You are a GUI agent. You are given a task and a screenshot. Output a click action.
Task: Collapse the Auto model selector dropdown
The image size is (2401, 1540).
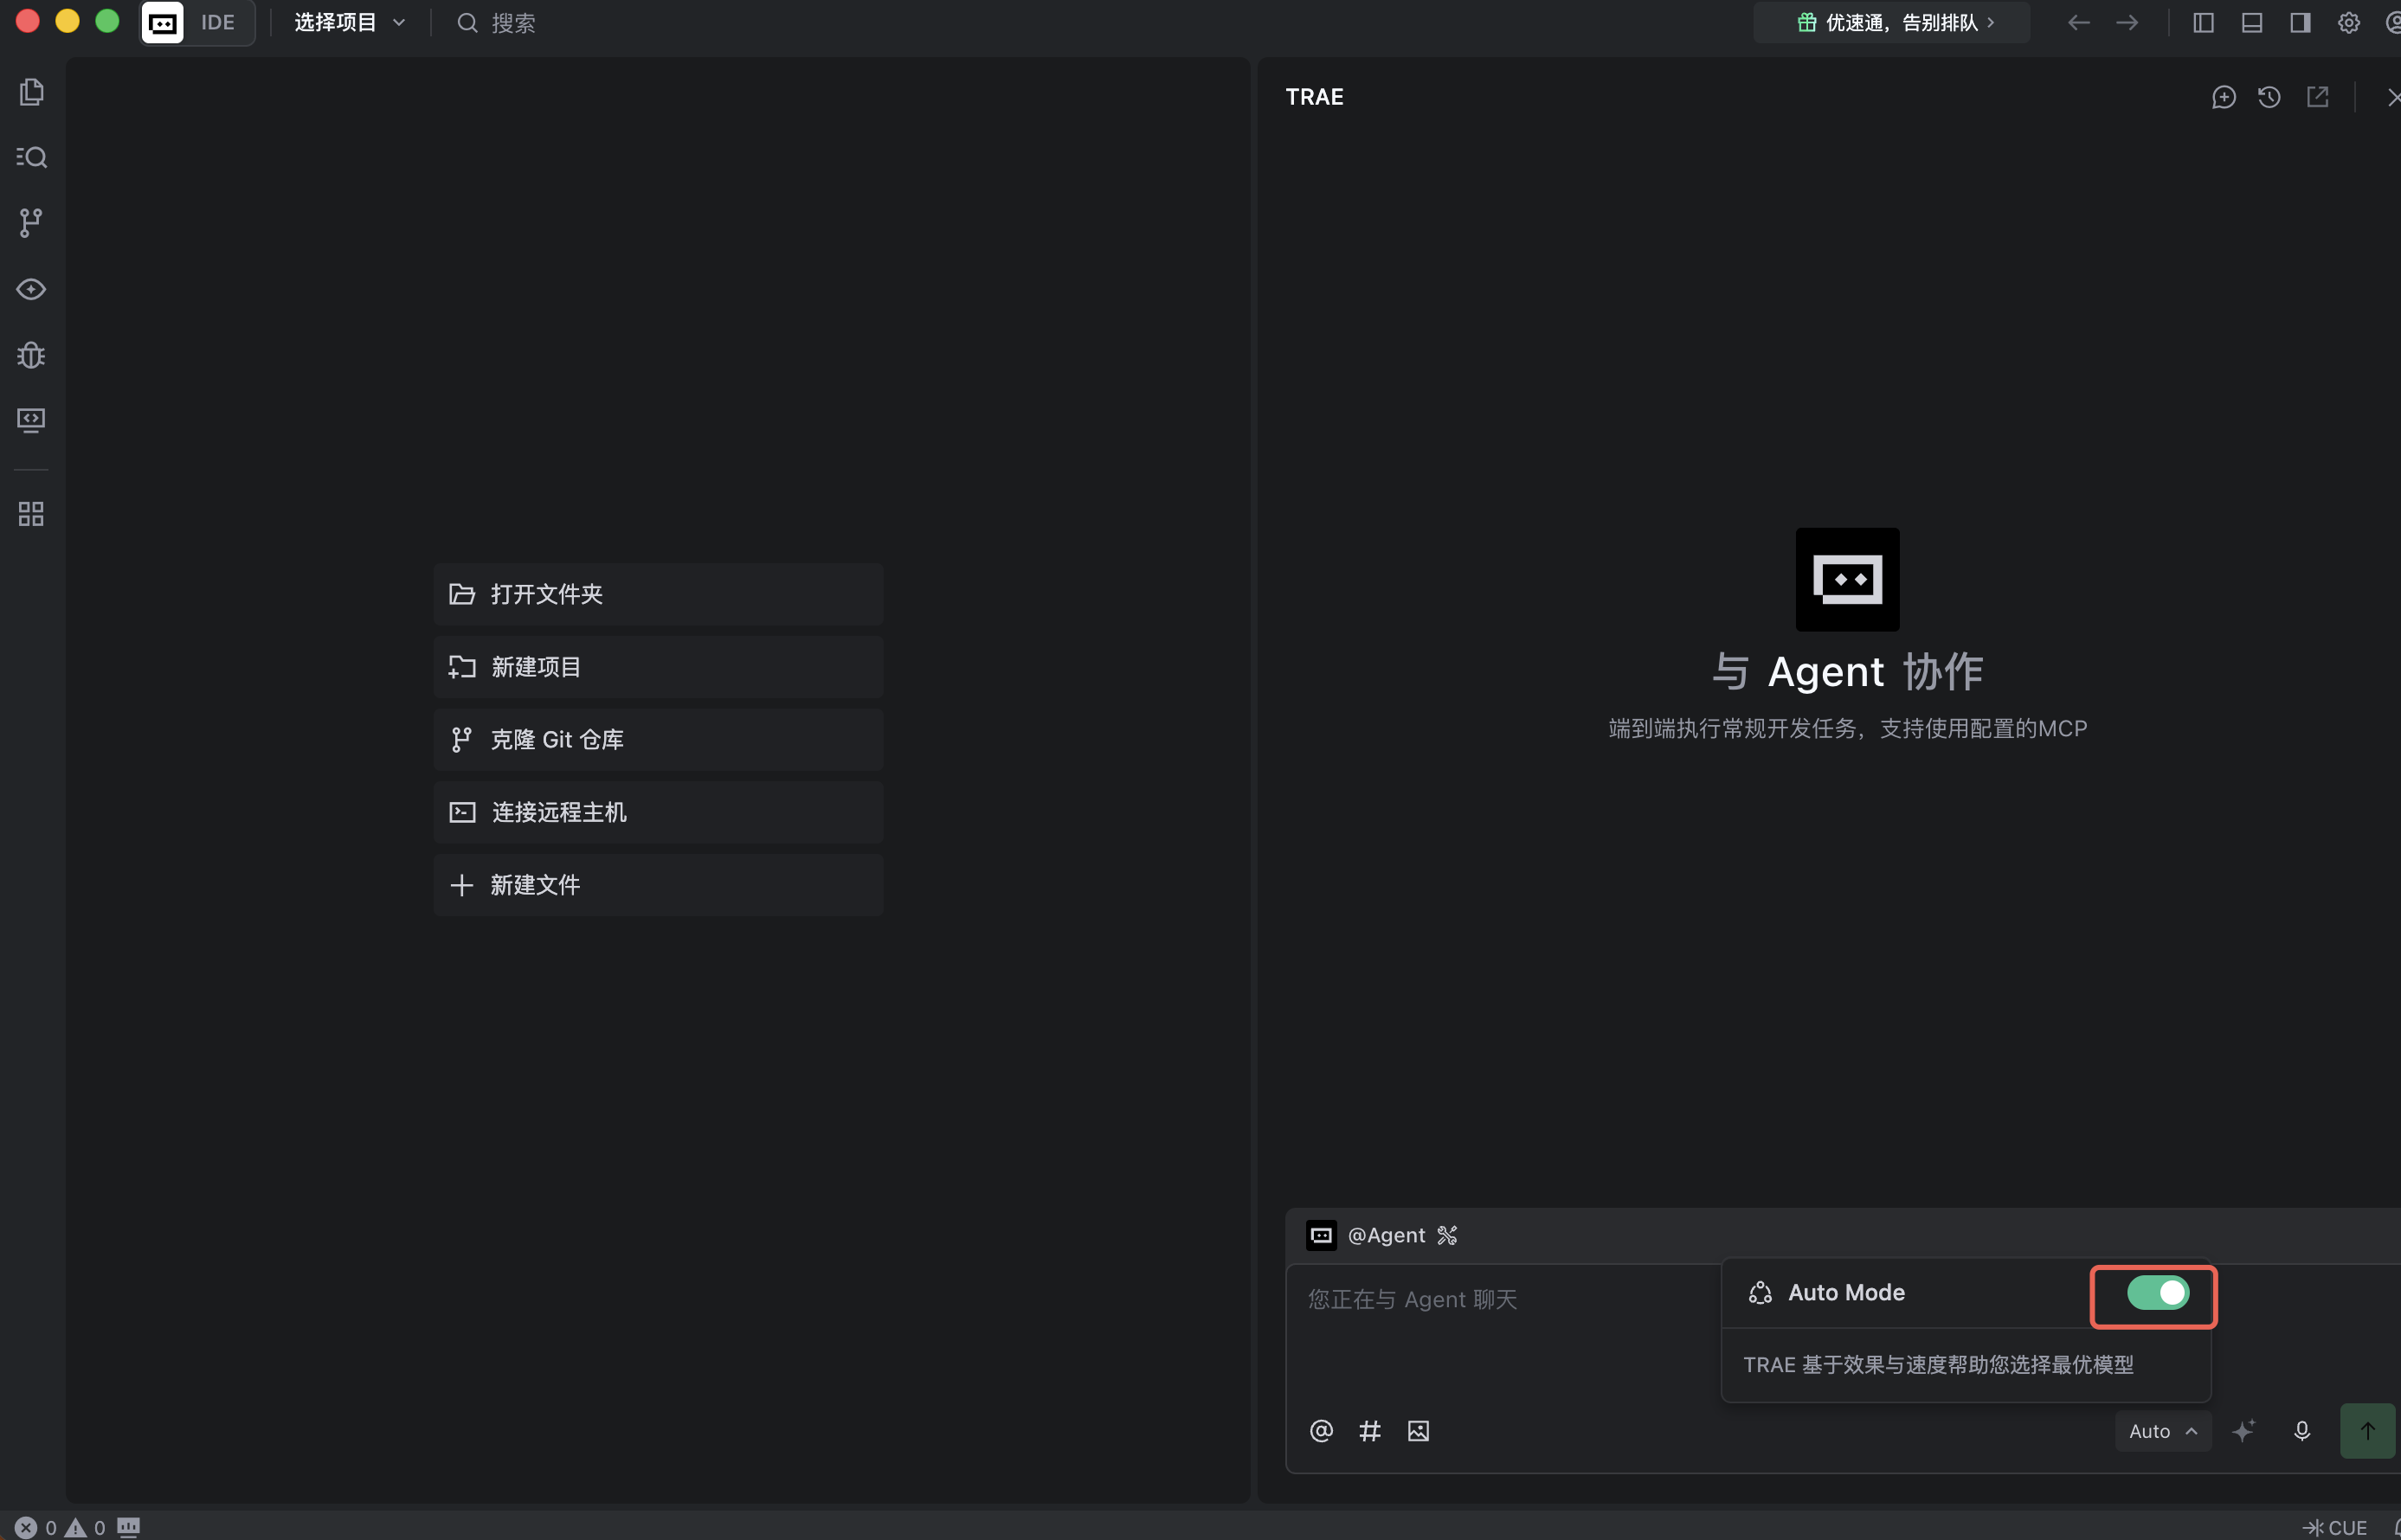[2163, 1431]
